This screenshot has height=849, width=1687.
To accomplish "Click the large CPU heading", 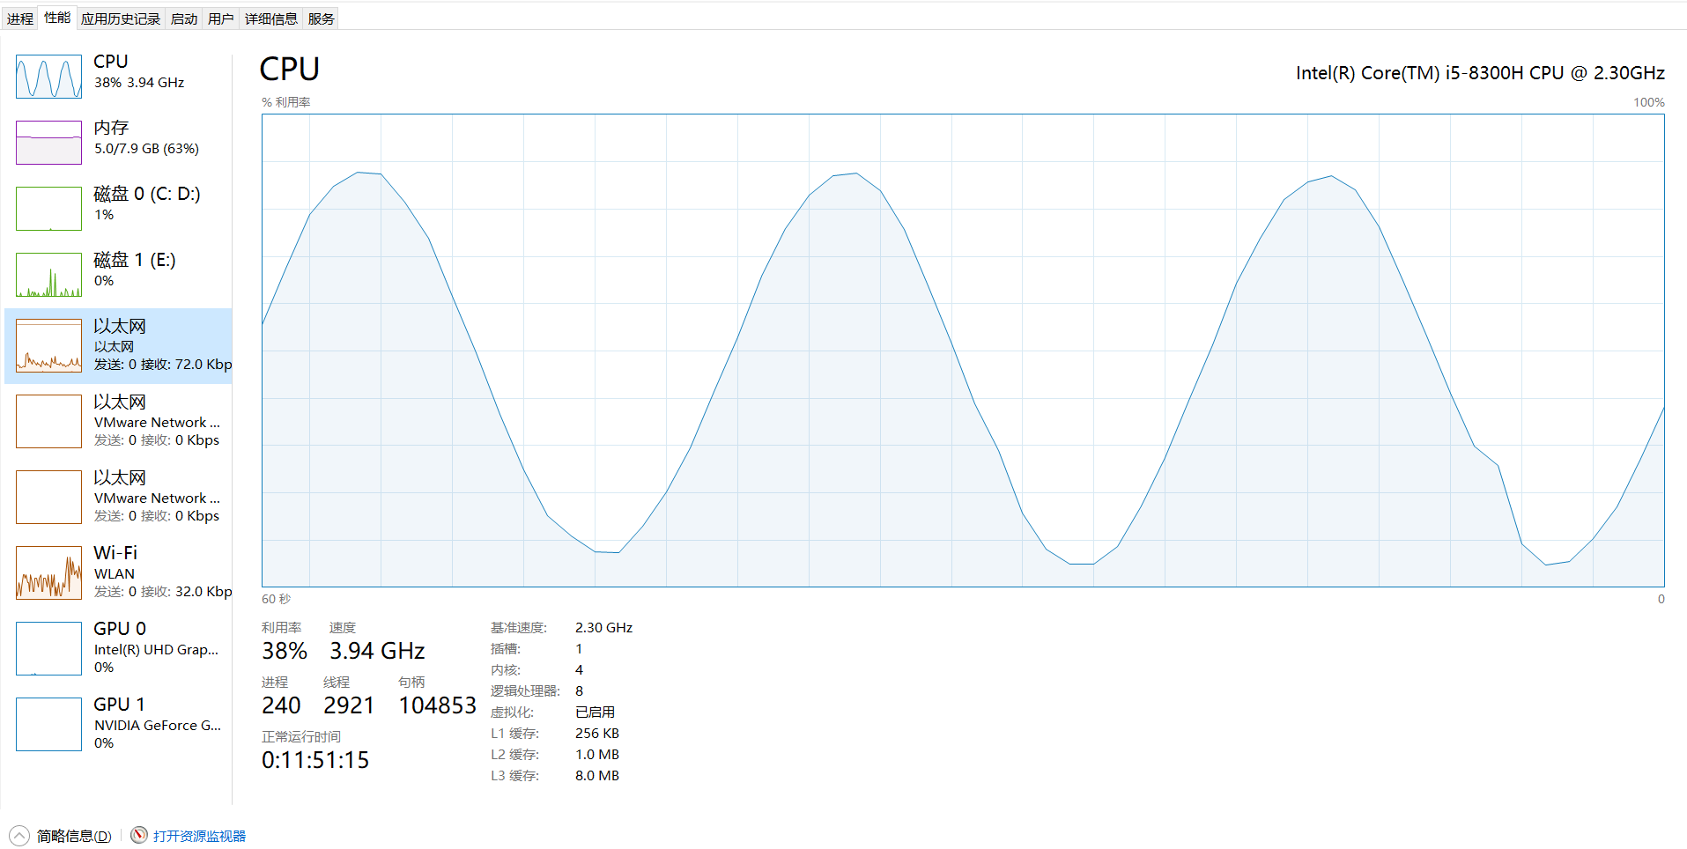I will pyautogui.click(x=290, y=70).
